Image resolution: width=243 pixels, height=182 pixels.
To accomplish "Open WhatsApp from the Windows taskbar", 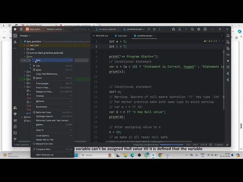I will coord(146,155).
